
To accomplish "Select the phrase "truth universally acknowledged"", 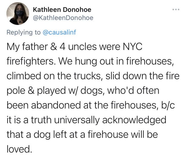I will tap(99, 120).
